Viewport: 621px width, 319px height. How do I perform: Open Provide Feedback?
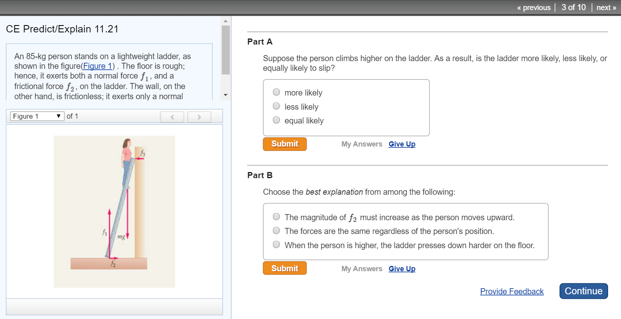coord(512,291)
